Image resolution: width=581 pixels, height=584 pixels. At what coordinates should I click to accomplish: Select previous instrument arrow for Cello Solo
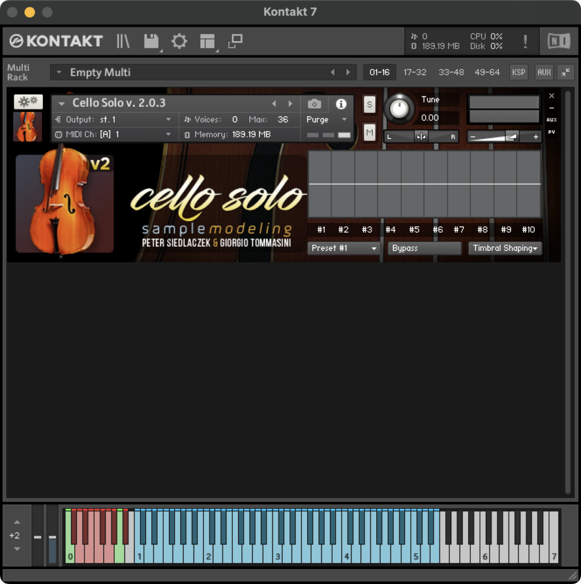click(x=274, y=104)
